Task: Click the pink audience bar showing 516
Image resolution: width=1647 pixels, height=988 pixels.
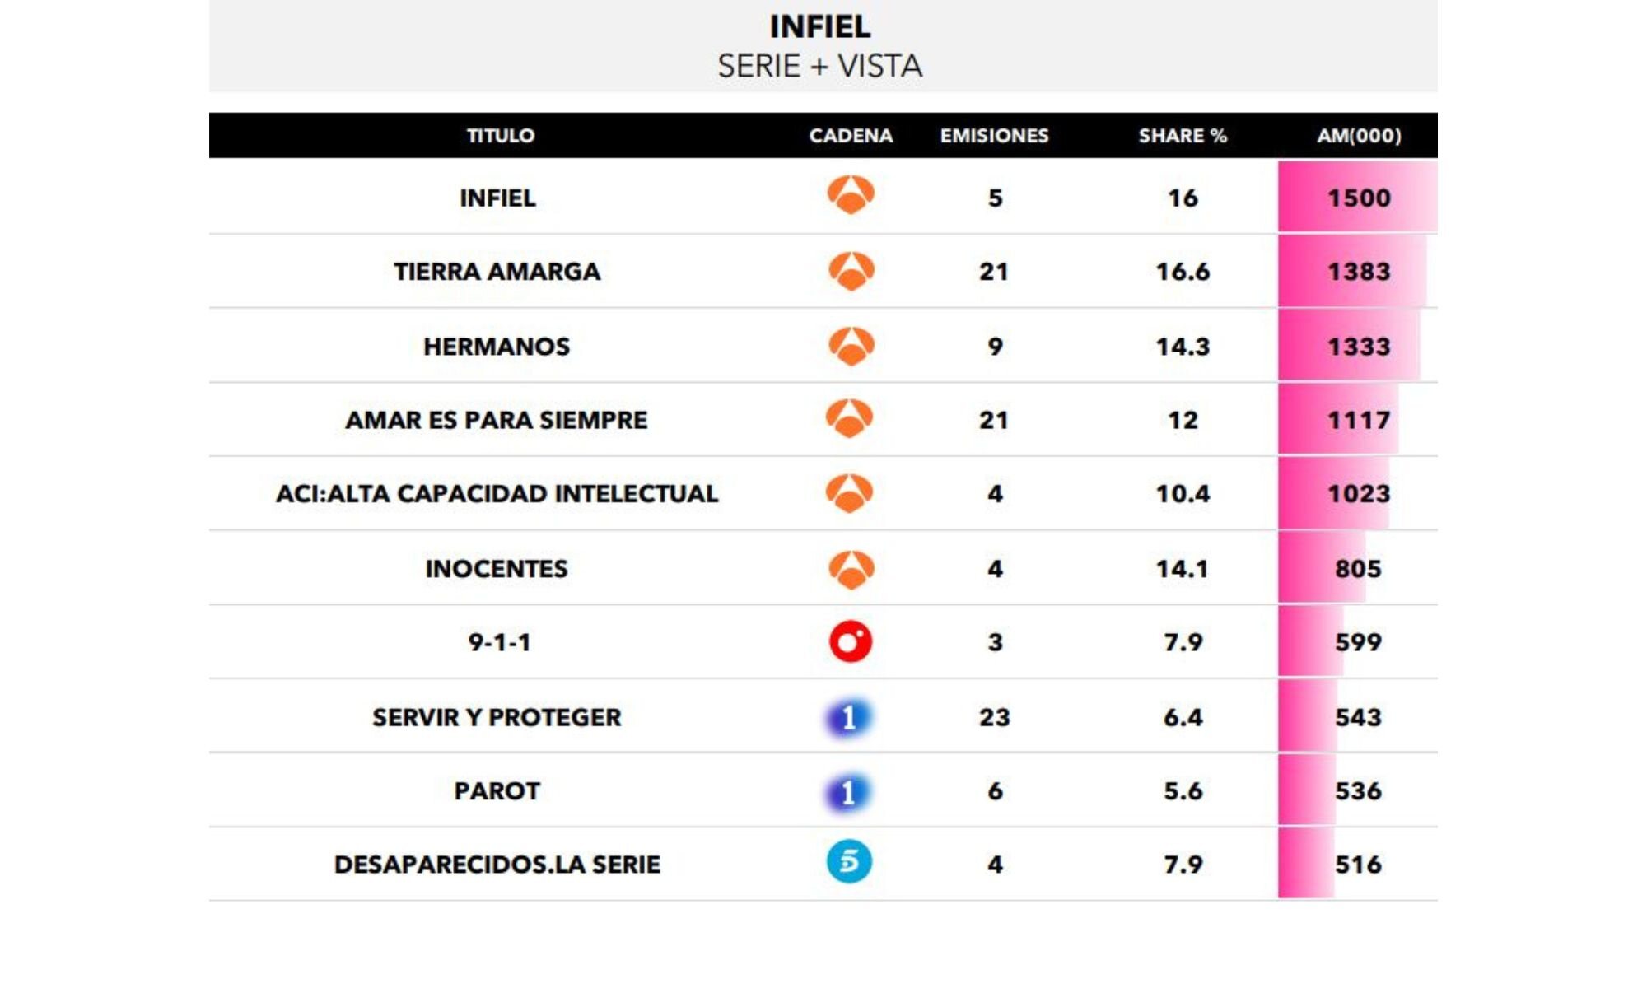Action: (x=1307, y=864)
